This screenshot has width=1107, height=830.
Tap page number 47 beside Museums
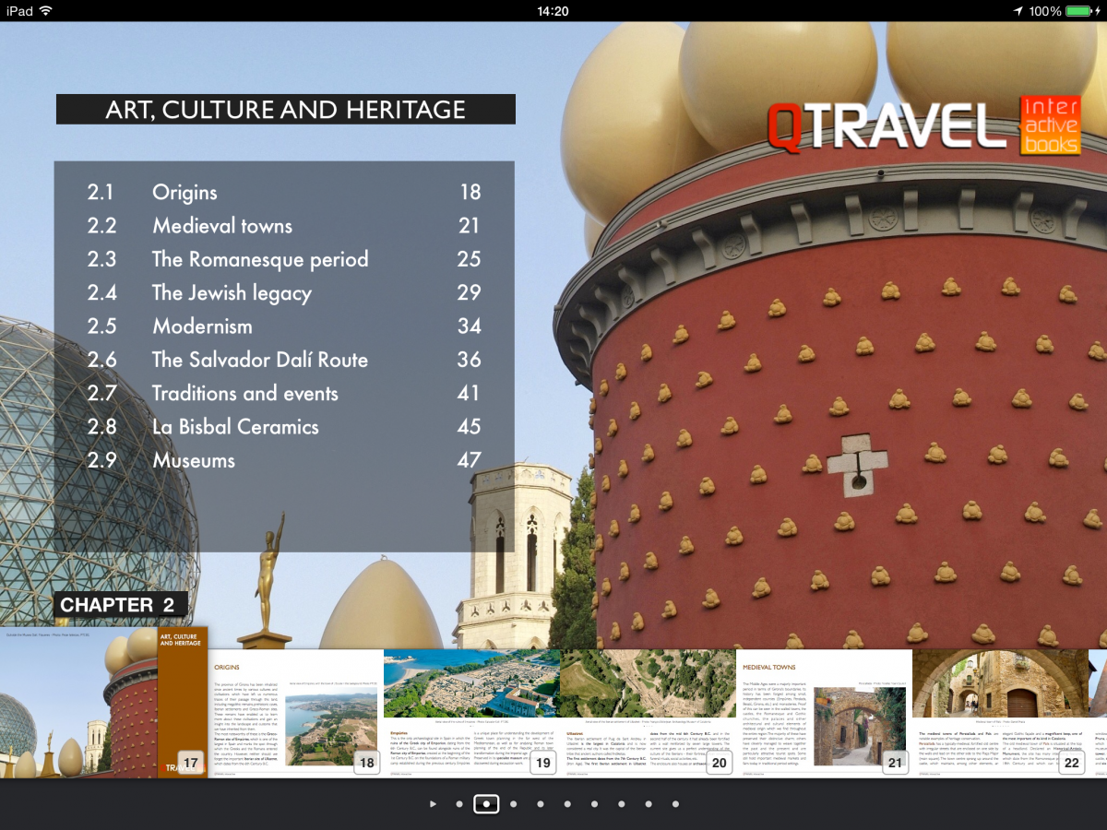470,460
